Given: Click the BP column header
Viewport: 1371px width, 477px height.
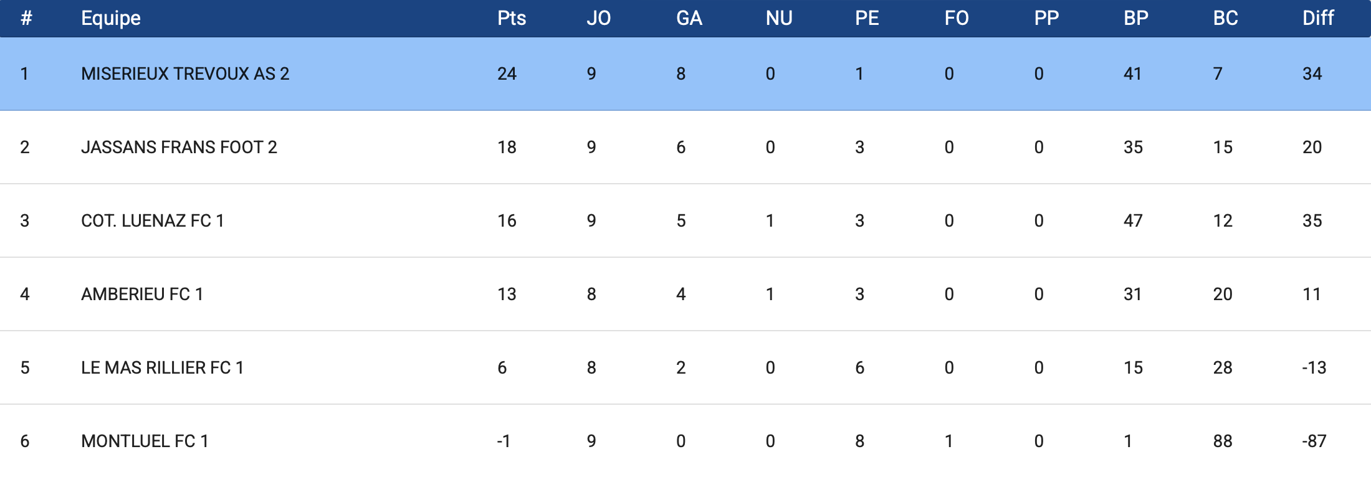Looking at the screenshot, I should (1135, 18).
